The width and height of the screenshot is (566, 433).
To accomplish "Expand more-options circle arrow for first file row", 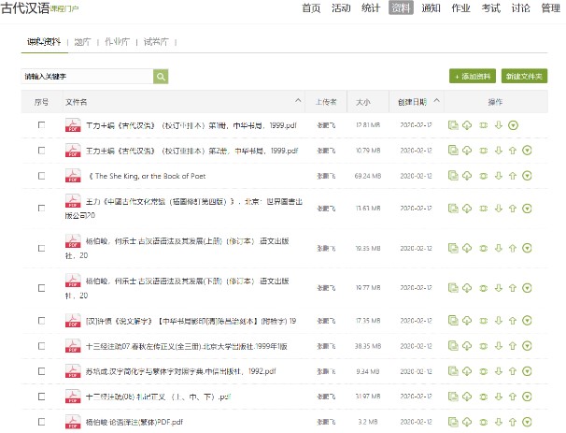I will 514,124.
